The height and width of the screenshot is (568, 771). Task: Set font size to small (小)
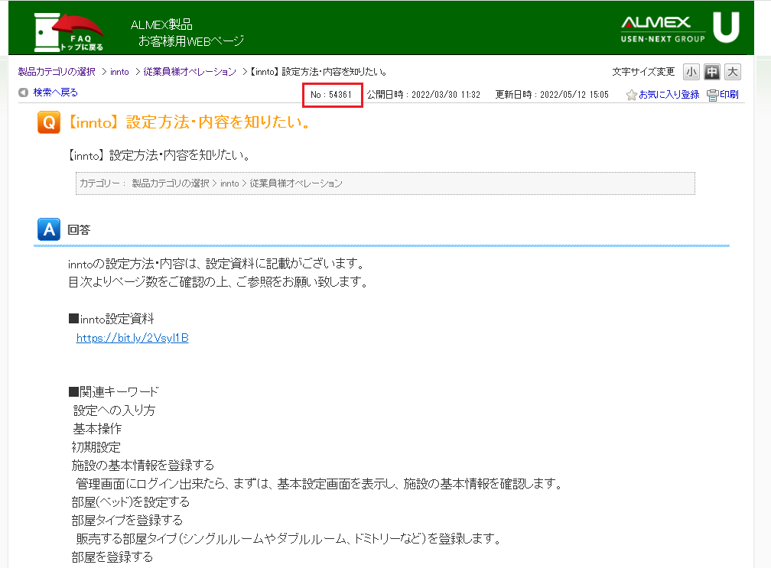691,72
